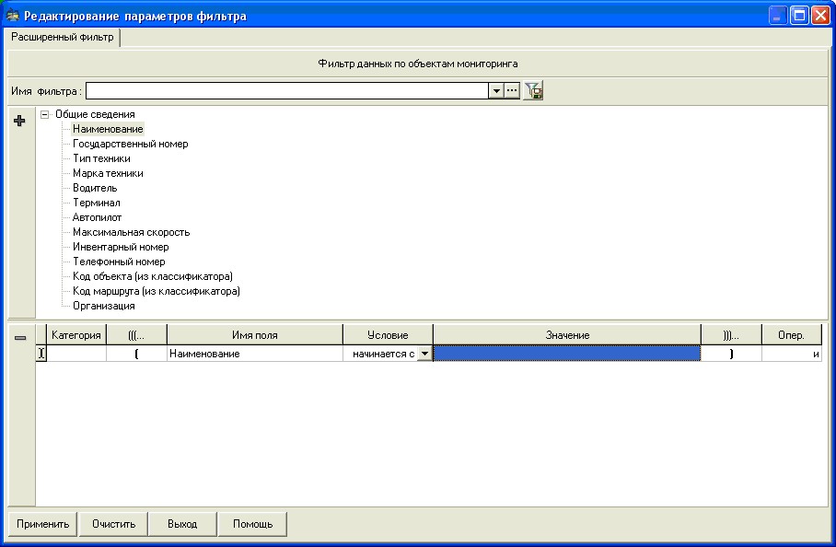836x547 pixels.
Task: Click the ellipsis button beside filter name
Action: click(x=512, y=90)
